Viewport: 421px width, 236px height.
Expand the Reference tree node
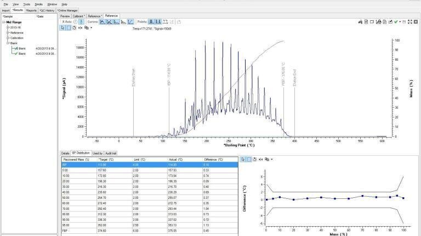(x=8, y=33)
